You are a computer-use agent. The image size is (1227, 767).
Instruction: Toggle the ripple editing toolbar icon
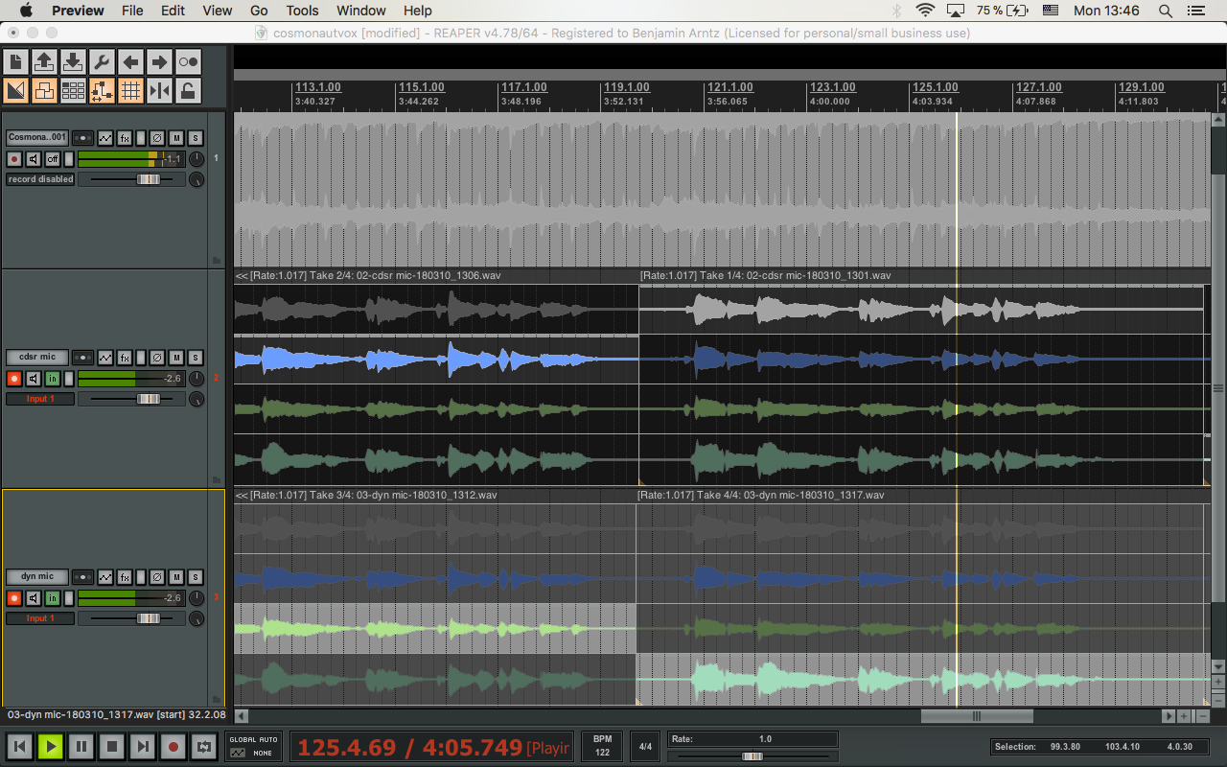[x=73, y=91]
